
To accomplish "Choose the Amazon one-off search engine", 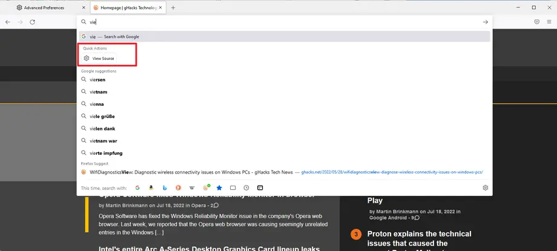I will pyautogui.click(x=151, y=188).
